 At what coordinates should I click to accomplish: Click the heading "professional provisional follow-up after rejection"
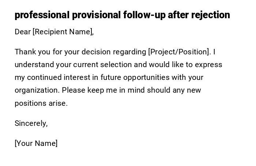[122, 15]
